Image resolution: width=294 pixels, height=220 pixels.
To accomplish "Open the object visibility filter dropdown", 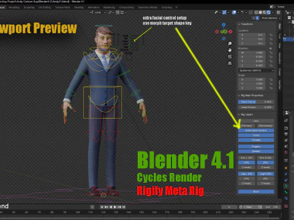I will (x=217, y=12).
